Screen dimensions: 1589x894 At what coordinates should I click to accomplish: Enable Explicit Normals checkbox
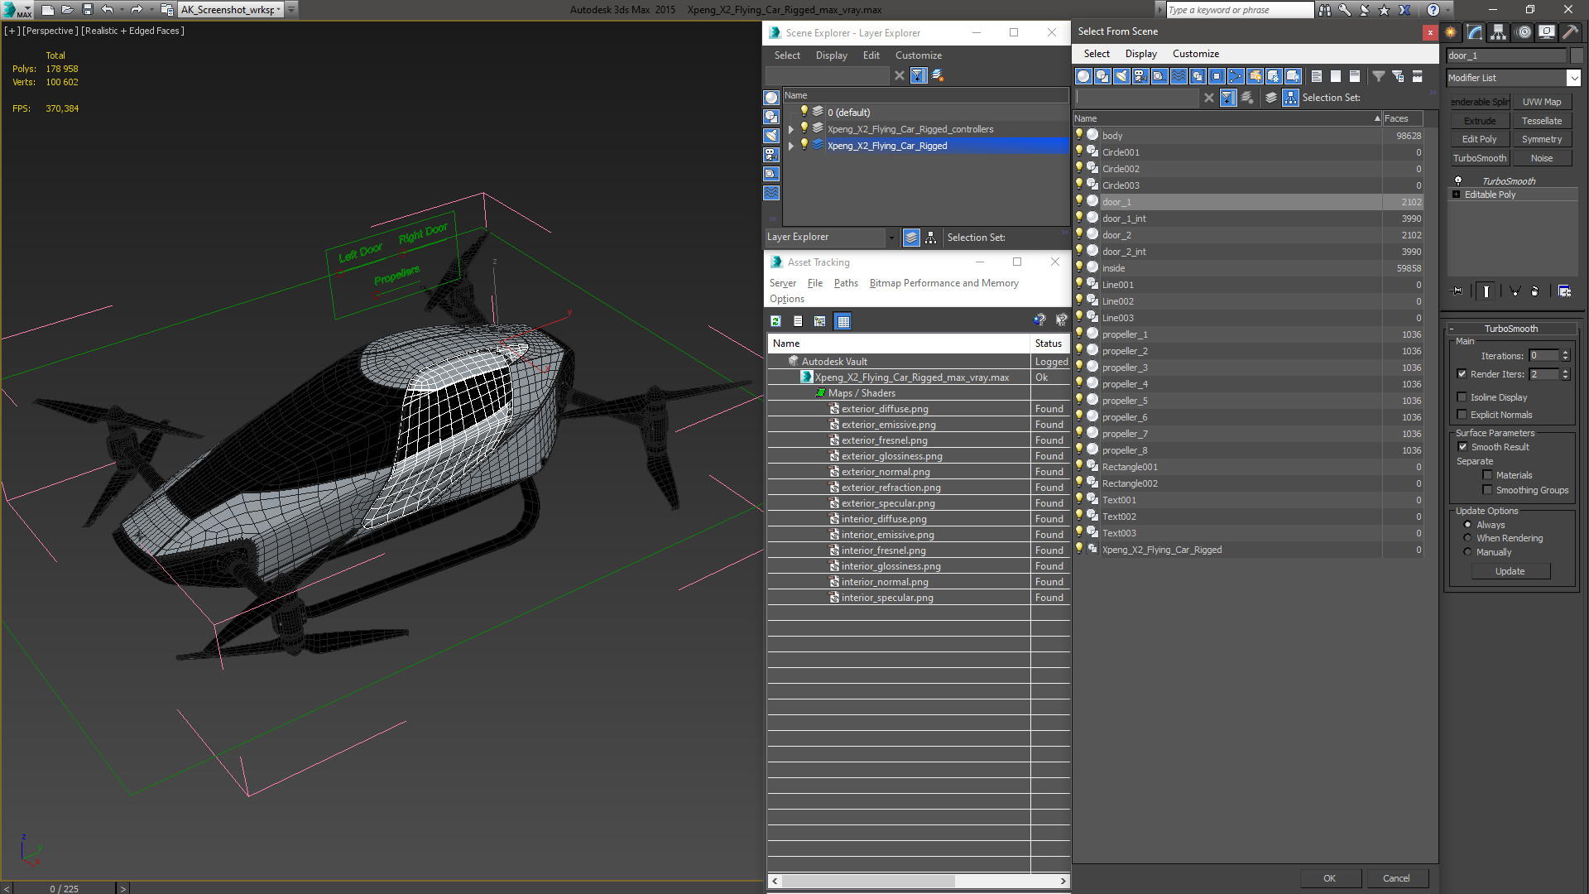point(1462,415)
